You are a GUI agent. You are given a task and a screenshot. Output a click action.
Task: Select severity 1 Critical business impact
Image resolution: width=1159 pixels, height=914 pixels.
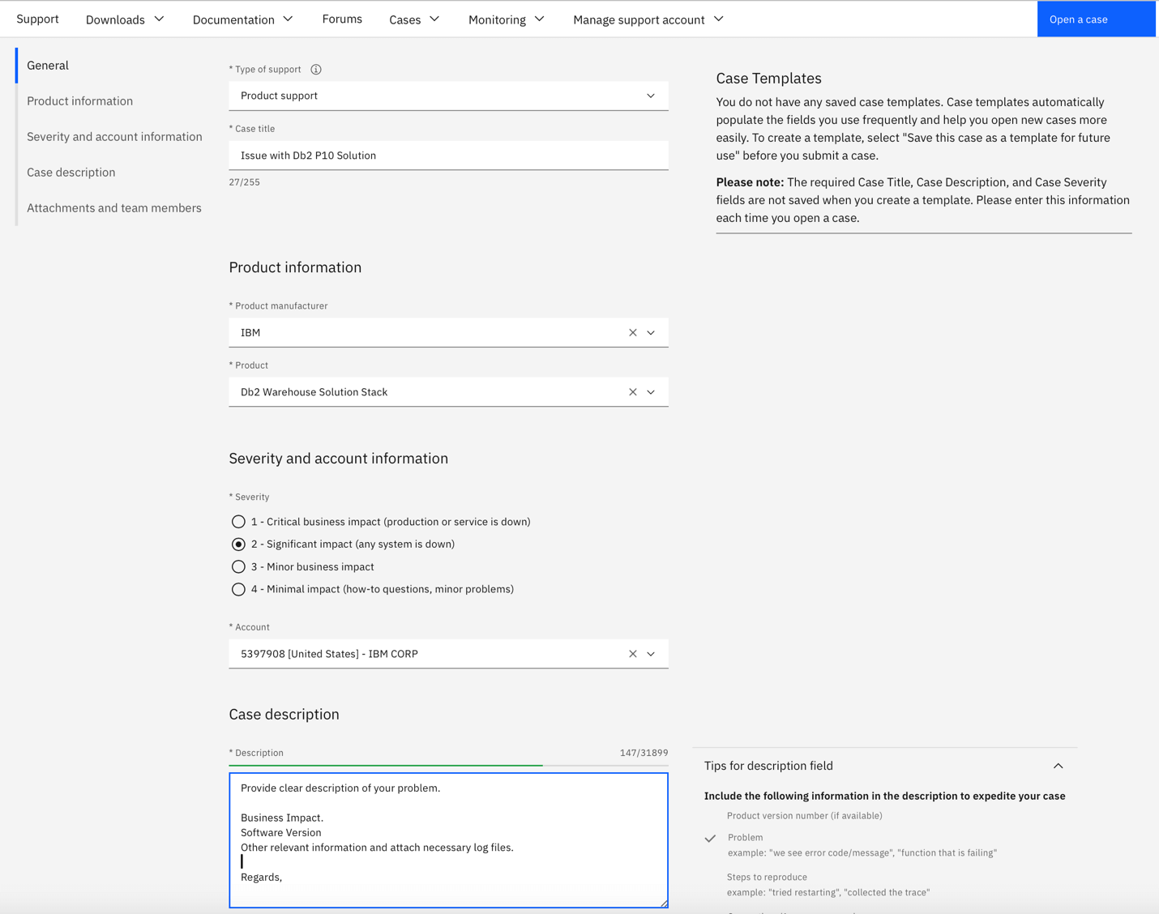click(238, 522)
